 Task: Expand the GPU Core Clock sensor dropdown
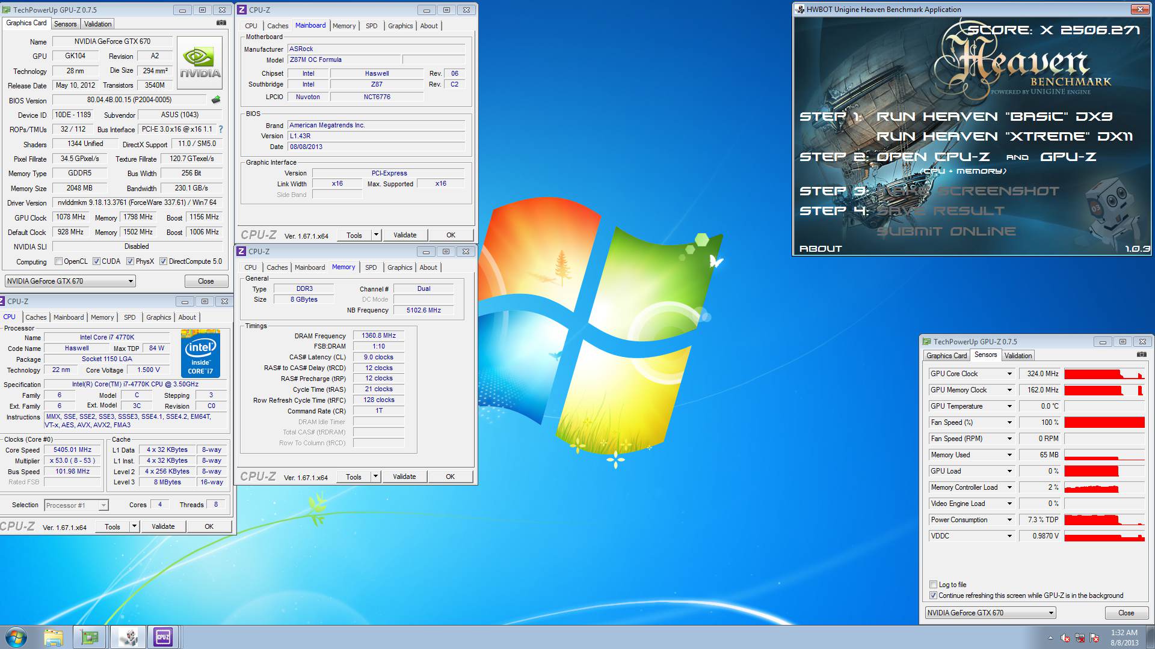(x=1009, y=374)
